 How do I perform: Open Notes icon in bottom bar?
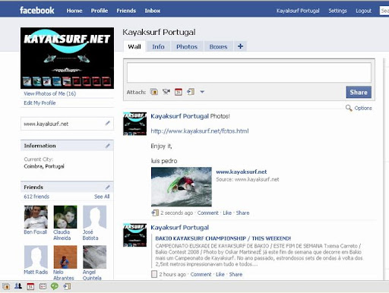point(43,286)
